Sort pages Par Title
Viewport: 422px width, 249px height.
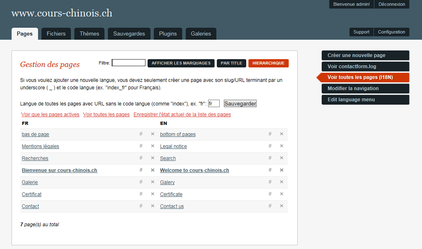(x=231, y=63)
